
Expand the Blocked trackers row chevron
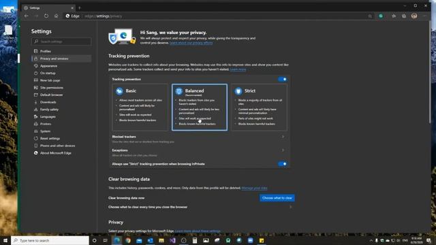283,137
